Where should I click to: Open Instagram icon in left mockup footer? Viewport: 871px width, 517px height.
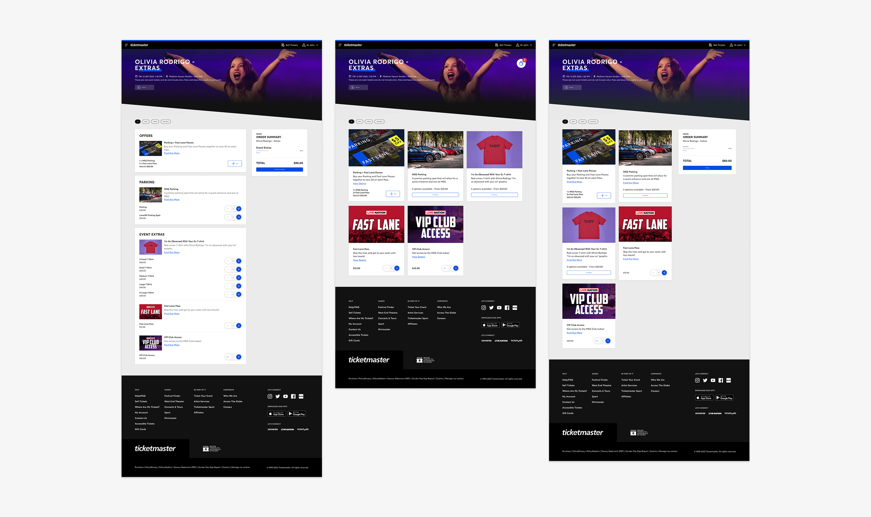270,397
